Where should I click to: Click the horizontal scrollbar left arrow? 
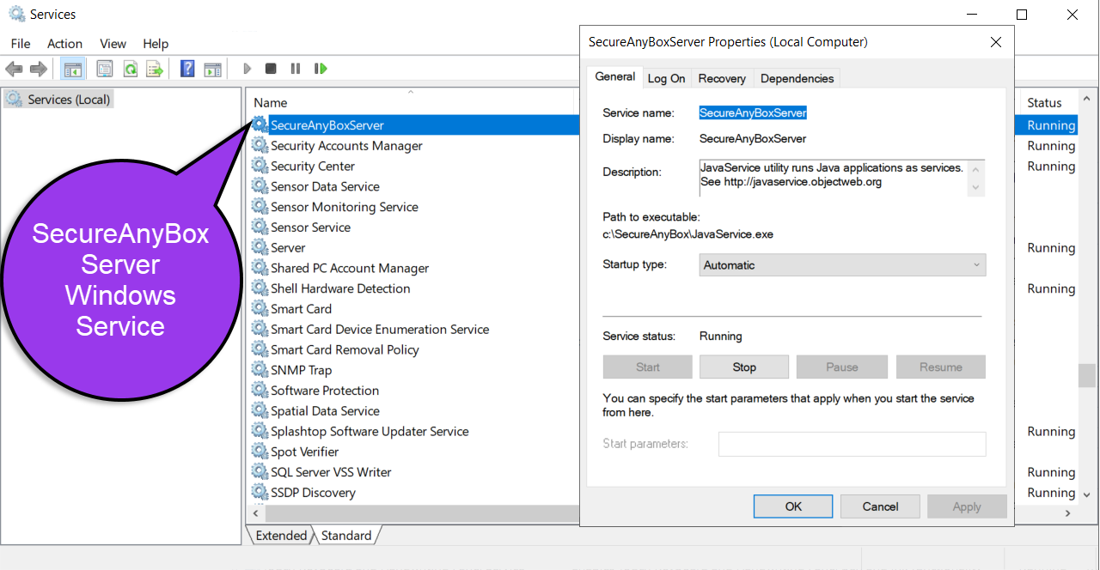[x=254, y=513]
